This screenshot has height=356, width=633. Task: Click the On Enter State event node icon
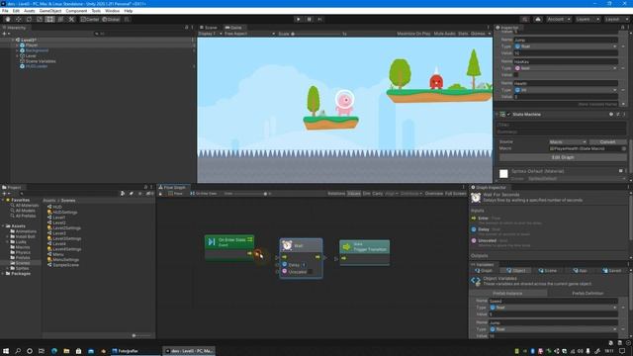tap(211, 241)
